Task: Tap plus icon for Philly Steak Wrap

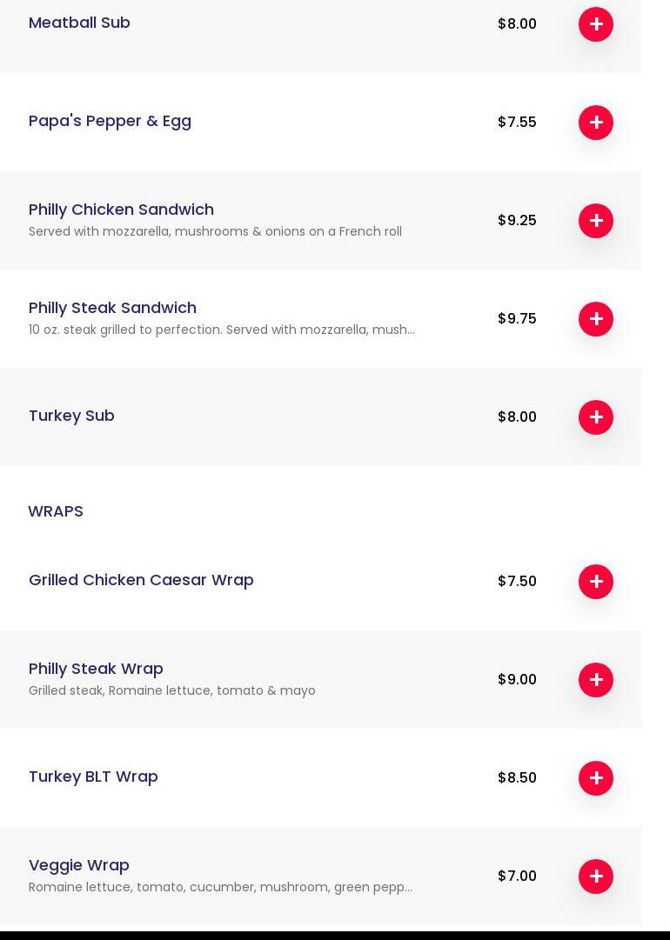Action: pyautogui.click(x=596, y=680)
